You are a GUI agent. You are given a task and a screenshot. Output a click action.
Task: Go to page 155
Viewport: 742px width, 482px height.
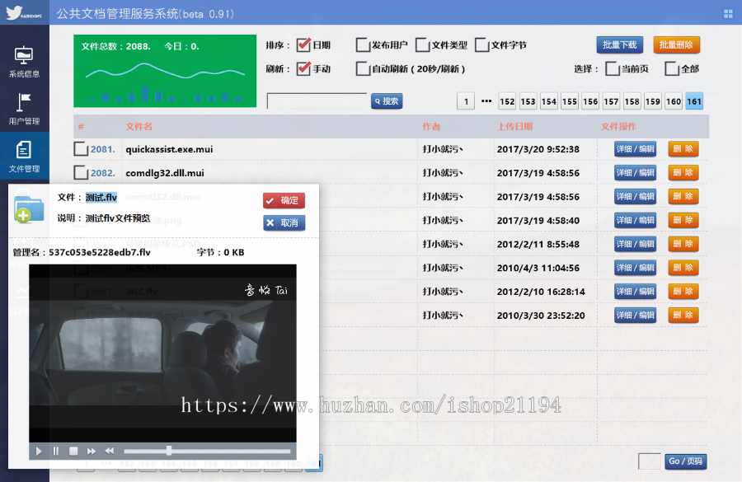coord(570,101)
